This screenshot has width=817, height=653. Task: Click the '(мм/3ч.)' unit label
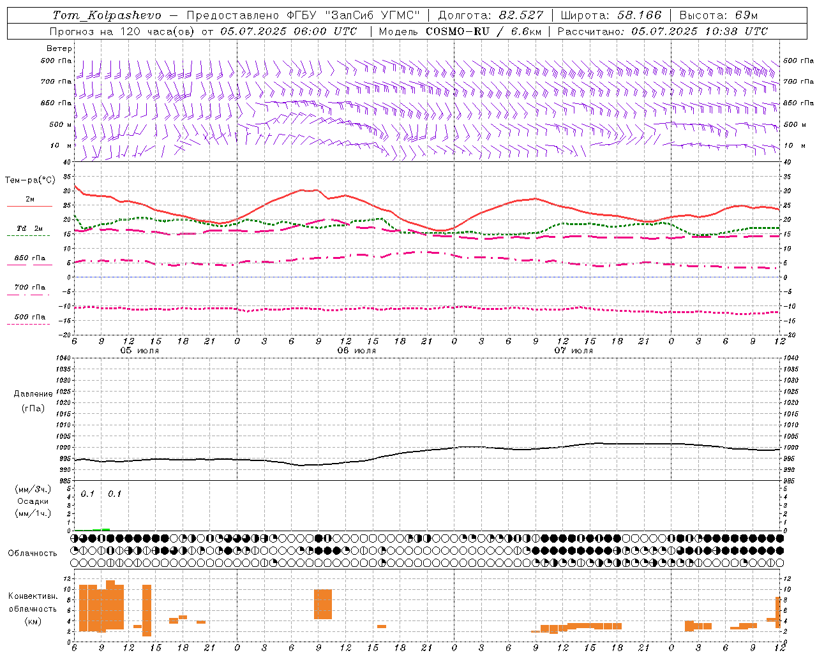click(33, 489)
